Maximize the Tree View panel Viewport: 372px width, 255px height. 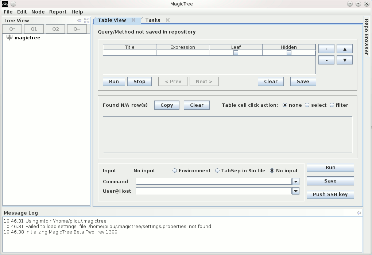87,21
